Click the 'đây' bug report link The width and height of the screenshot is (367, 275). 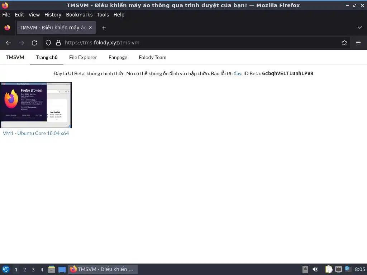[x=237, y=73]
